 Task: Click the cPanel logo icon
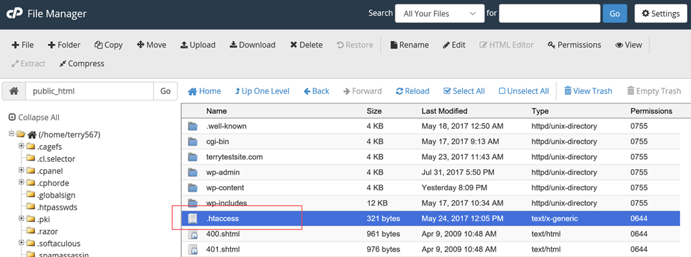click(14, 13)
